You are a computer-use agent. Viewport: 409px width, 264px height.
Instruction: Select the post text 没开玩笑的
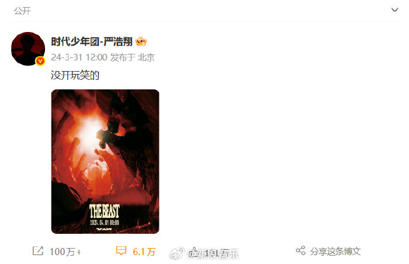click(75, 75)
